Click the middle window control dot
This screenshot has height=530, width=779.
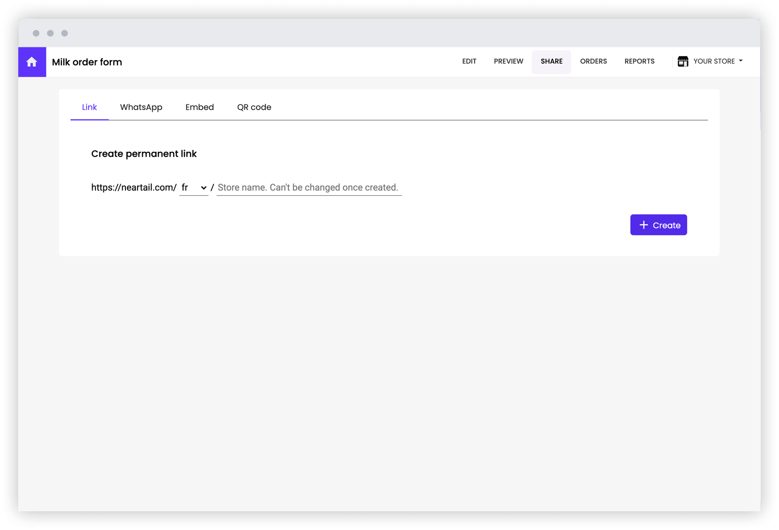[51, 33]
